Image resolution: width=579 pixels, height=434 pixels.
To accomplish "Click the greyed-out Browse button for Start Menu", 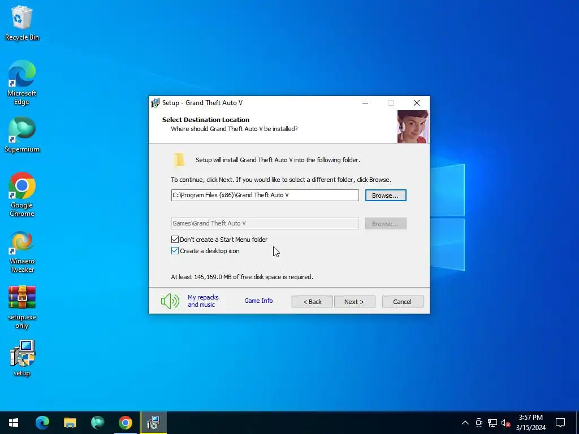I will pos(386,224).
